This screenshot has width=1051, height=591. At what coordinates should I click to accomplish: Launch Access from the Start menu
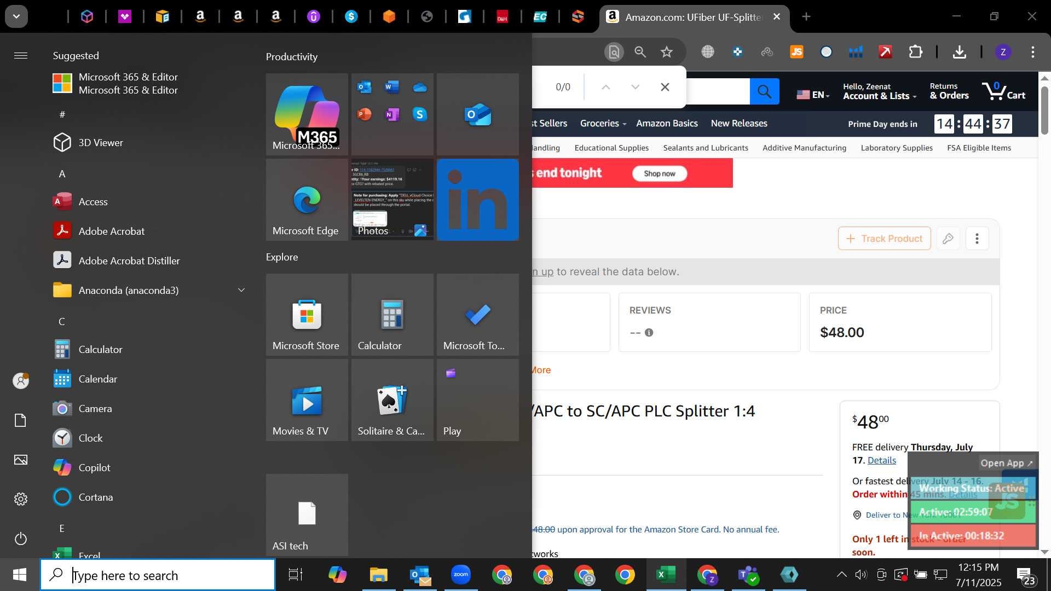[148, 201]
